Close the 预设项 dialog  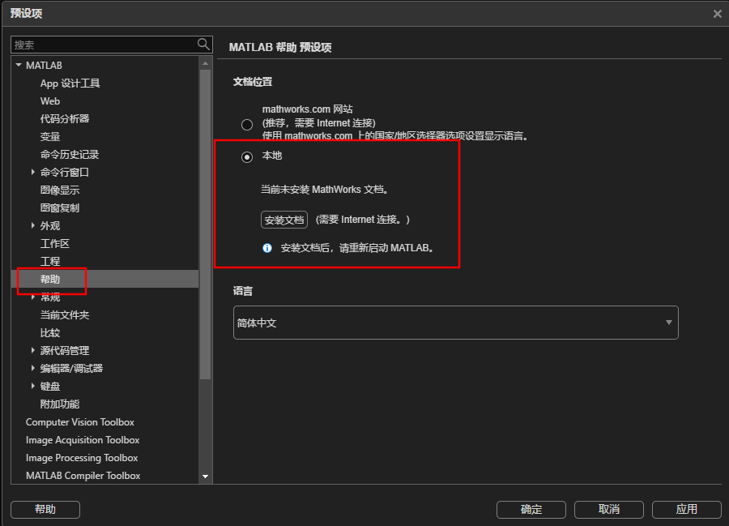[718, 14]
